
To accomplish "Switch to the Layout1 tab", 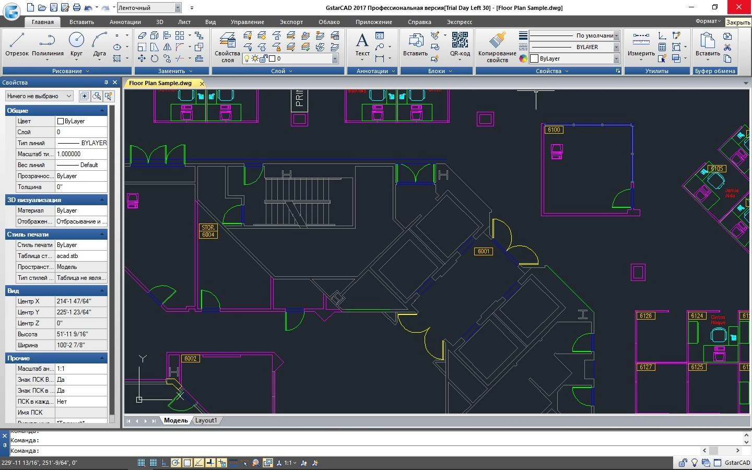I will [206, 420].
